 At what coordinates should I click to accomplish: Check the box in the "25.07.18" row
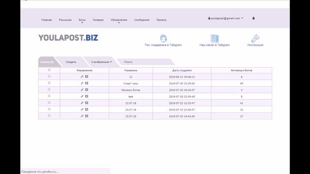click(x=49, y=116)
